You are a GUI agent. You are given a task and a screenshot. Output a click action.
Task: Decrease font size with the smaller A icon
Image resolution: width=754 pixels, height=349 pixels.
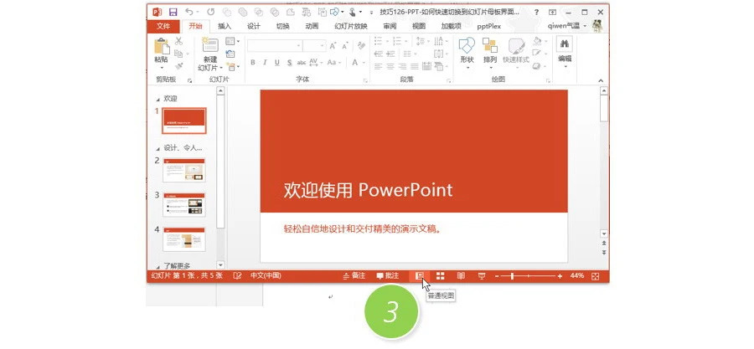tap(345, 46)
